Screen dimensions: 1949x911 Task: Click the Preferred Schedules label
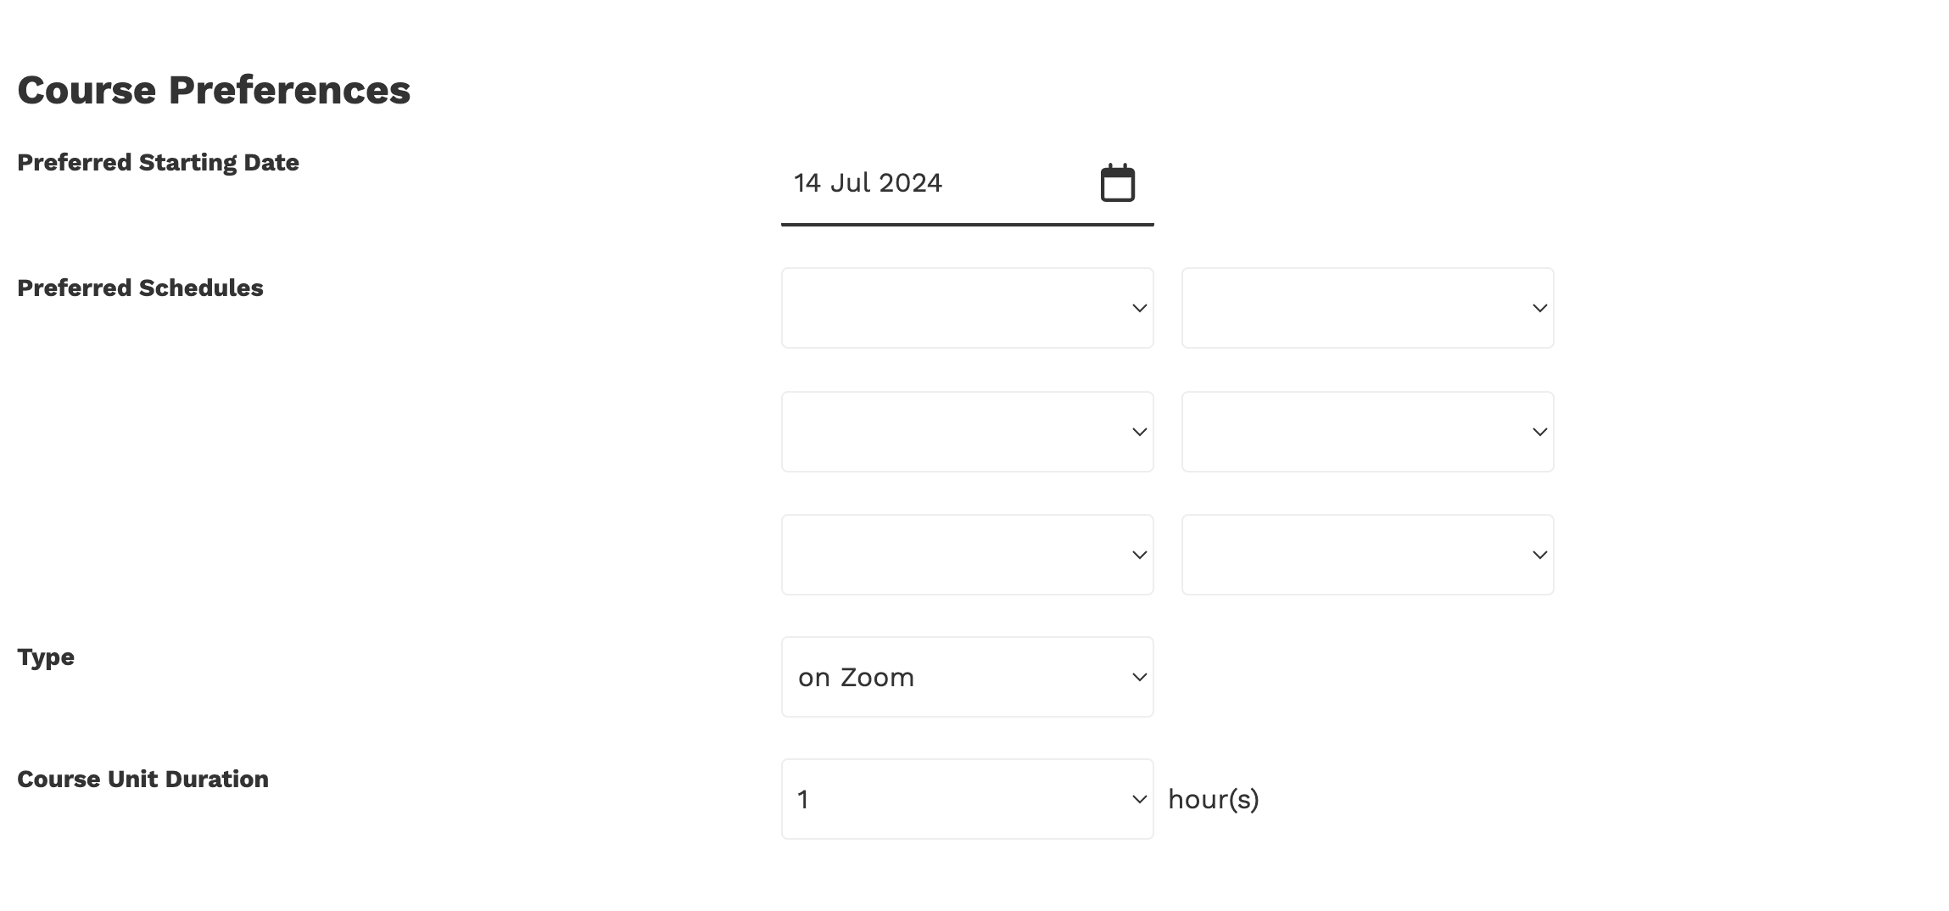point(140,288)
